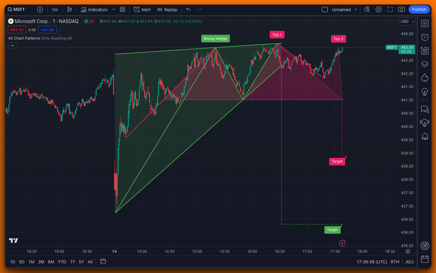Screen dimensions: 436x273
Task: Select the 6M time range
Action: click(51, 262)
